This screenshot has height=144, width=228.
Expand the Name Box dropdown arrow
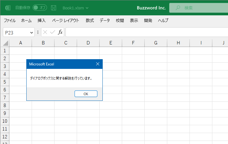(32, 33)
